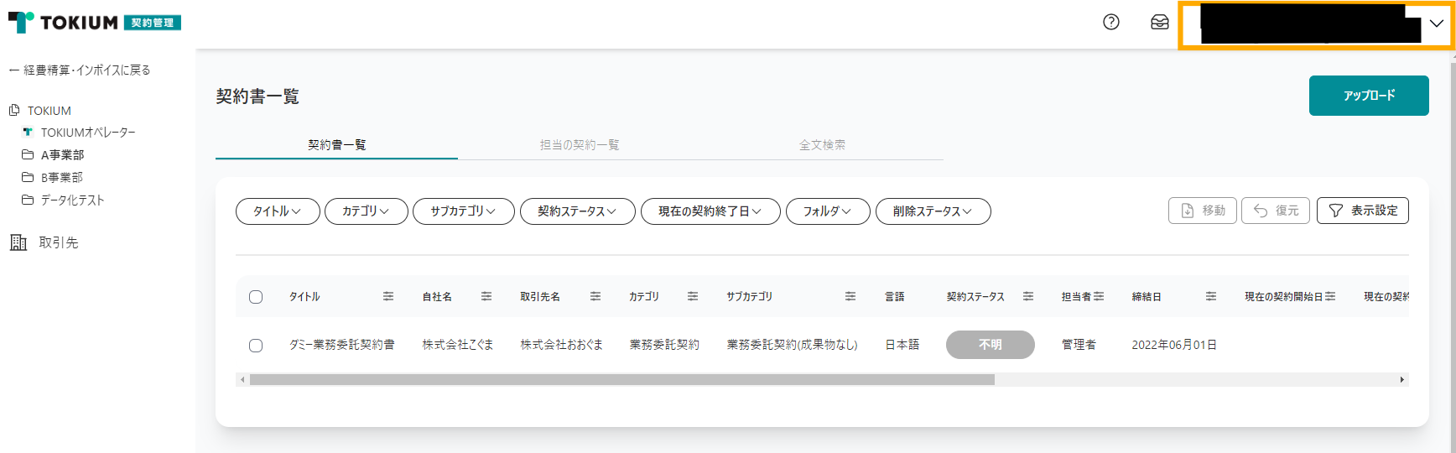Viewport: 1456px width, 453px height.
Task: Click the building icon for 取引先
Action: (18, 242)
